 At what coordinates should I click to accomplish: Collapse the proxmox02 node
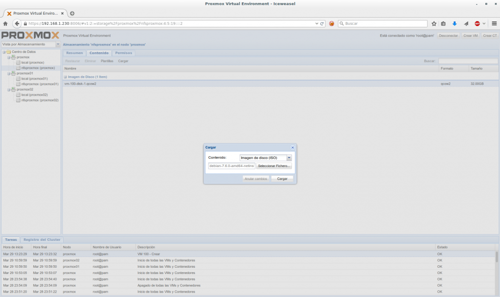coord(9,89)
